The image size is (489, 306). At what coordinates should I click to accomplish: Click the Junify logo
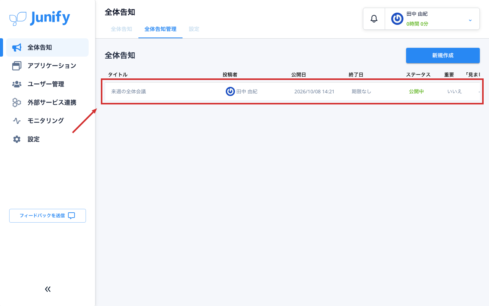click(x=40, y=18)
